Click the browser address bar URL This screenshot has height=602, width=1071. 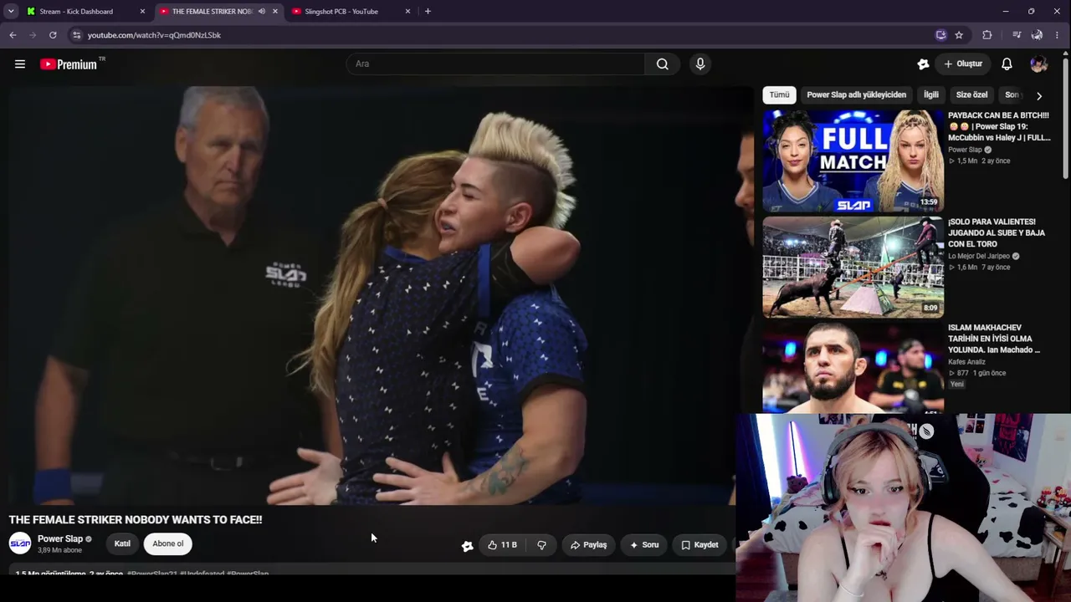(x=154, y=35)
